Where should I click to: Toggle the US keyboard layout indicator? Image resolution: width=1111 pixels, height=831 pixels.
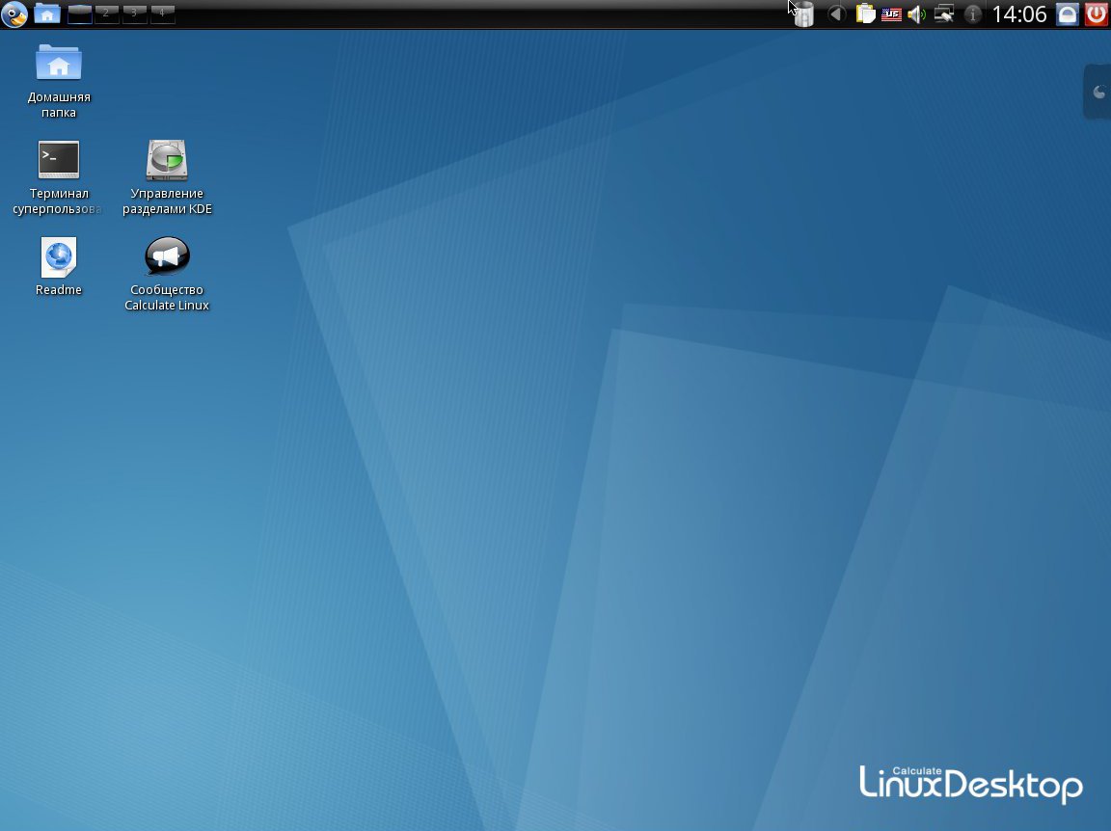click(x=891, y=14)
